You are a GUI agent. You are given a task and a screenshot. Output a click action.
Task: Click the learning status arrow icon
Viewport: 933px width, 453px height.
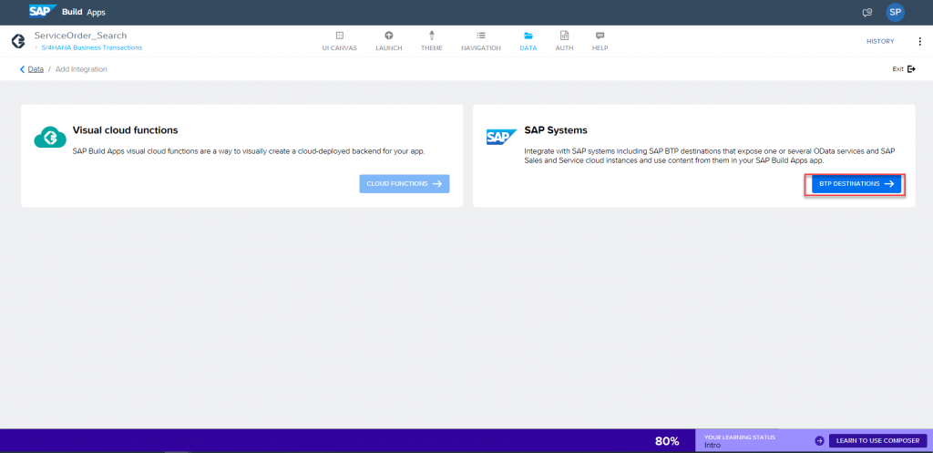(819, 440)
